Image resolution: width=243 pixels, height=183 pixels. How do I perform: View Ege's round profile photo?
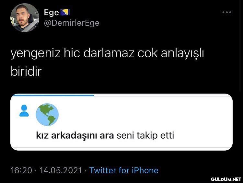click(25, 18)
